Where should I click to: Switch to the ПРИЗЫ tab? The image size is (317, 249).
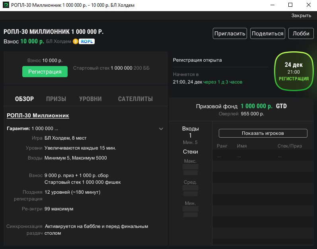(56, 99)
